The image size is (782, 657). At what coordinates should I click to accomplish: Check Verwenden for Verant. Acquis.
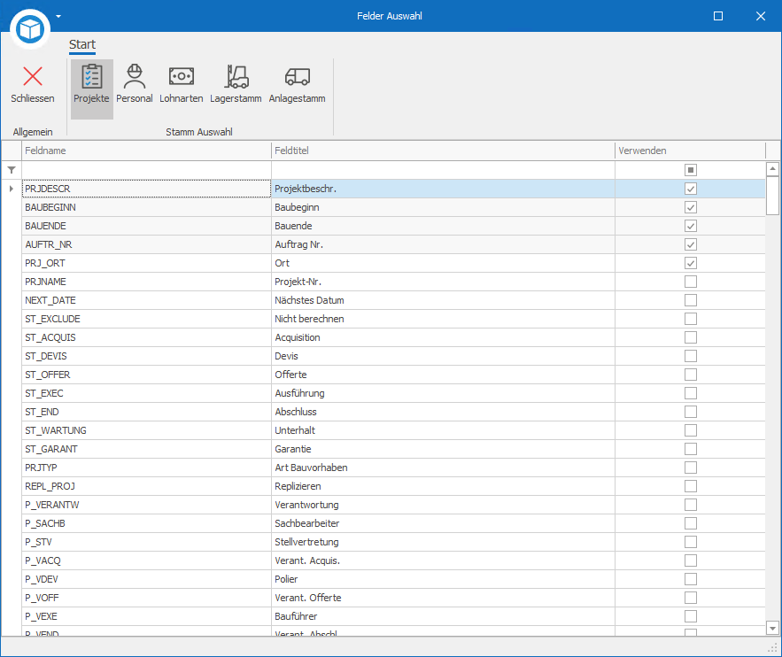point(691,560)
